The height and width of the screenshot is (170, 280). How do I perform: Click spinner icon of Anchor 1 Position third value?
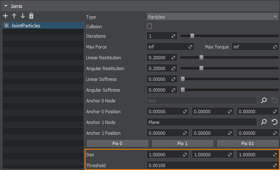point(275,133)
